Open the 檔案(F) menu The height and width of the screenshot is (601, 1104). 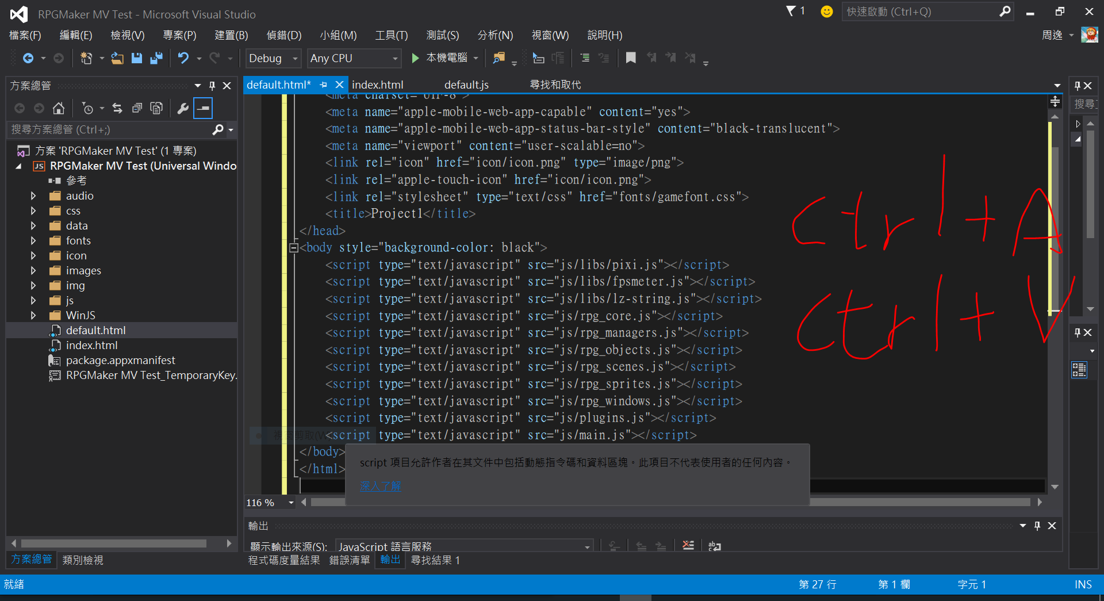[x=25, y=35]
